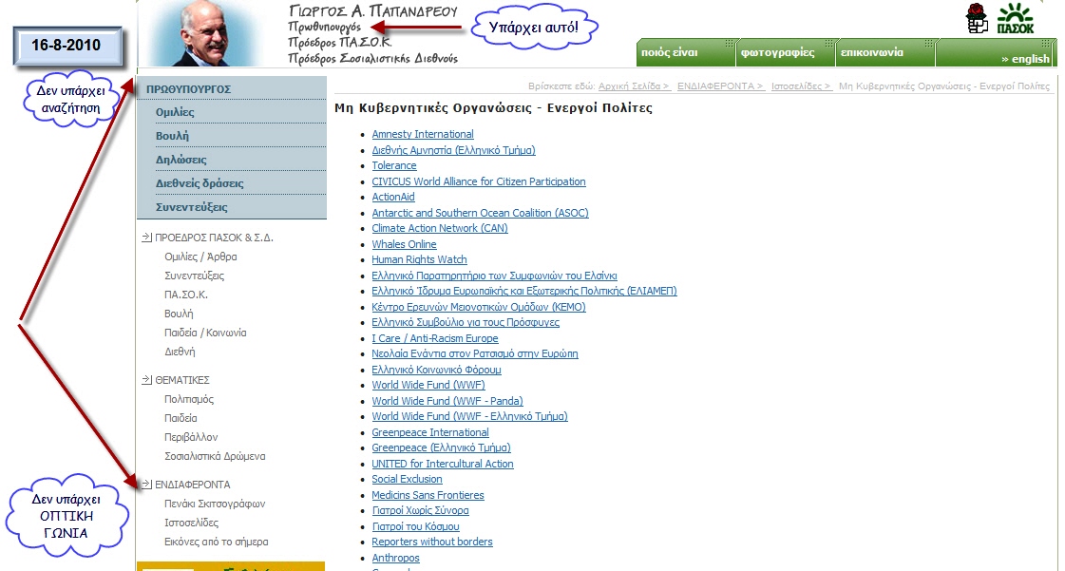The image size is (1065, 571).
Task: Open Συνεντεύξεις in the blue menu
Action: coord(192,207)
